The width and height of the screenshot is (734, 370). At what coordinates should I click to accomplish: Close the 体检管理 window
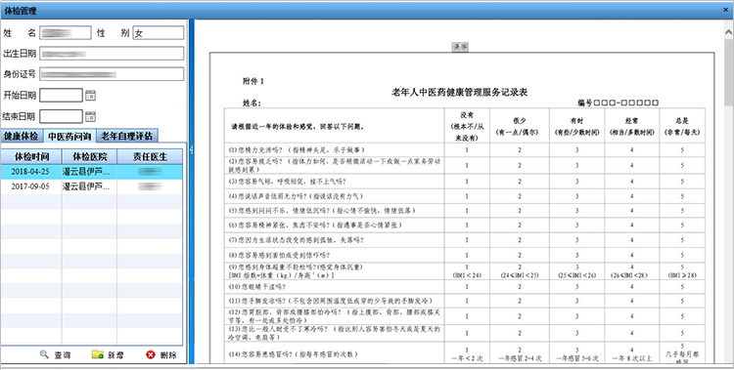point(725,11)
